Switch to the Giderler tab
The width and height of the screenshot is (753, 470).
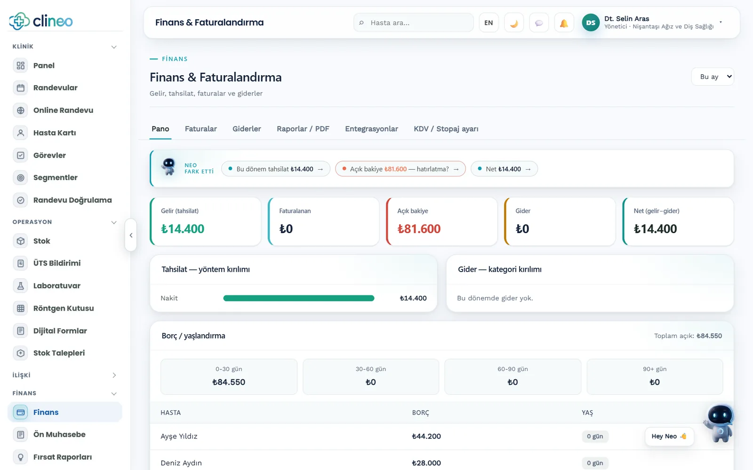tap(247, 129)
